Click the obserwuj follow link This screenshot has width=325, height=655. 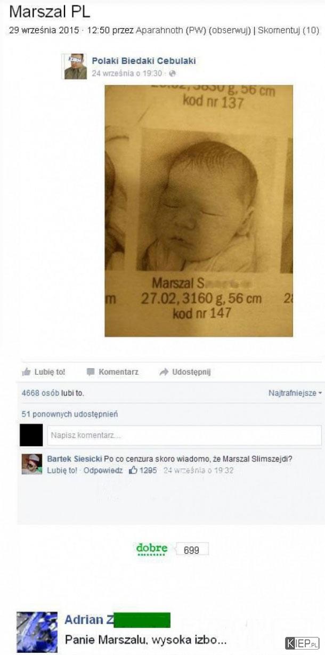tap(231, 30)
